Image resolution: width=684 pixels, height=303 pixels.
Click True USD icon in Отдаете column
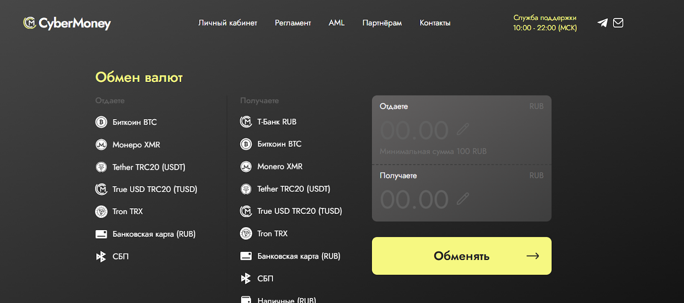[101, 189]
